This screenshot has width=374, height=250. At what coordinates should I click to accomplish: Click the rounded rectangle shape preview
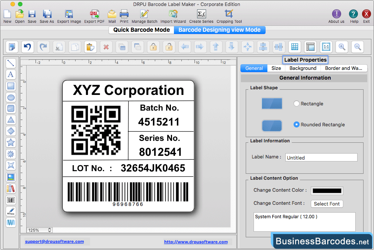click(x=272, y=126)
